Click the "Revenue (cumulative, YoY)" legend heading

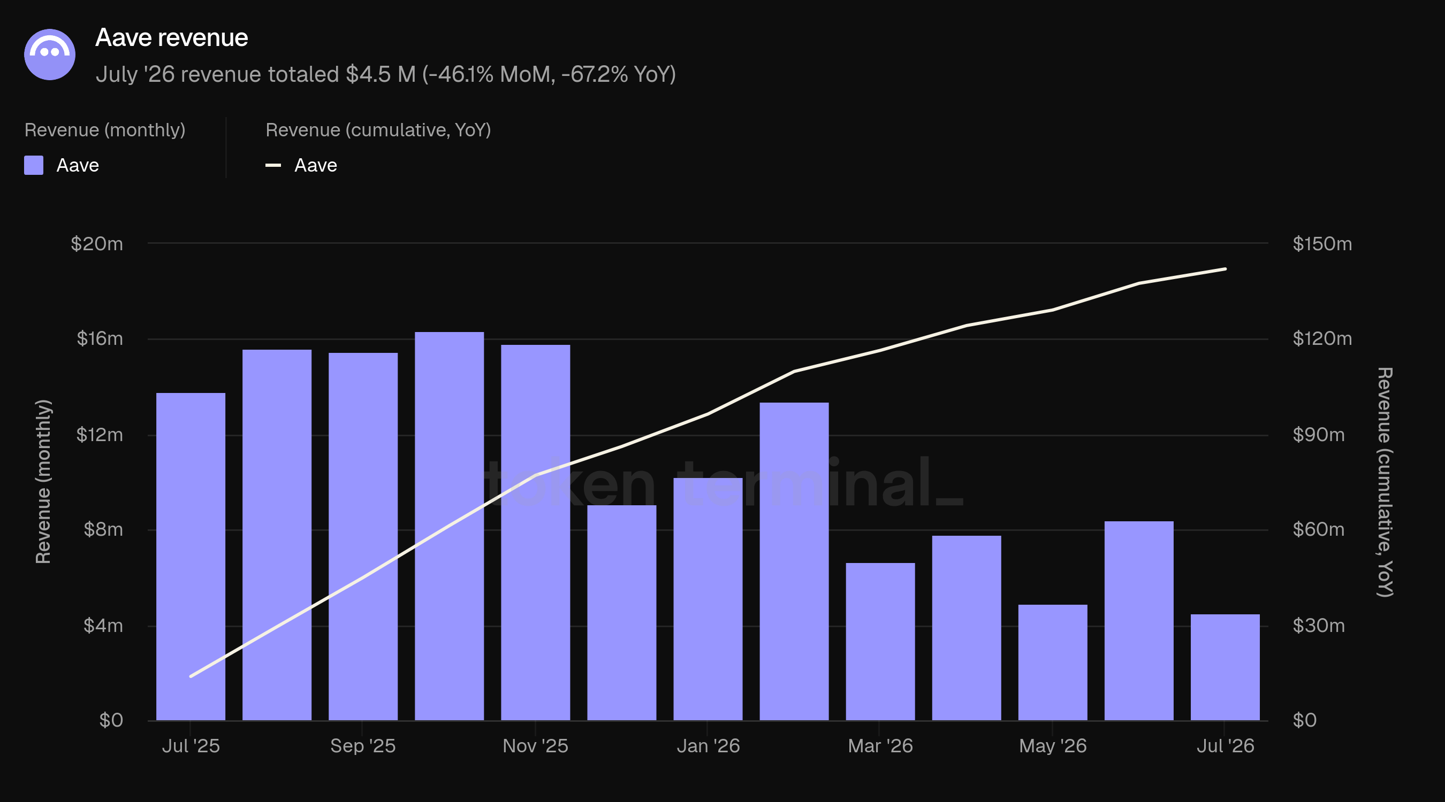tap(378, 130)
